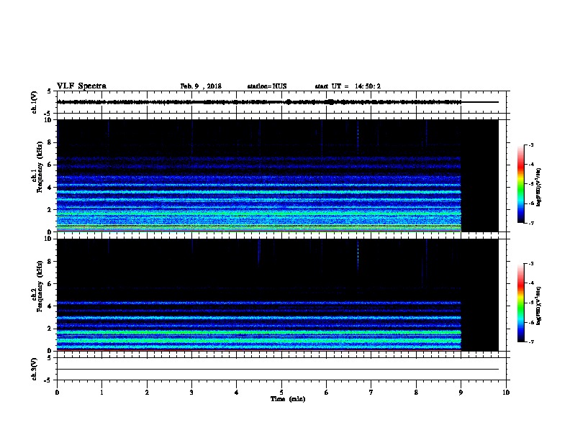The height and width of the screenshot is (440, 570).
Task: Click the ch.1 PSD color scale bar
Action: coord(520,184)
